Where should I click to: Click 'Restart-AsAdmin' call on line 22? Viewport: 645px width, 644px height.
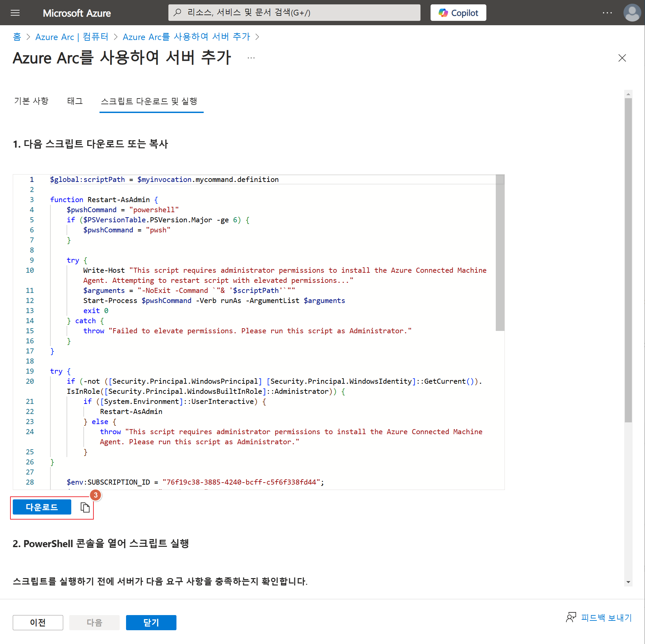pos(131,412)
